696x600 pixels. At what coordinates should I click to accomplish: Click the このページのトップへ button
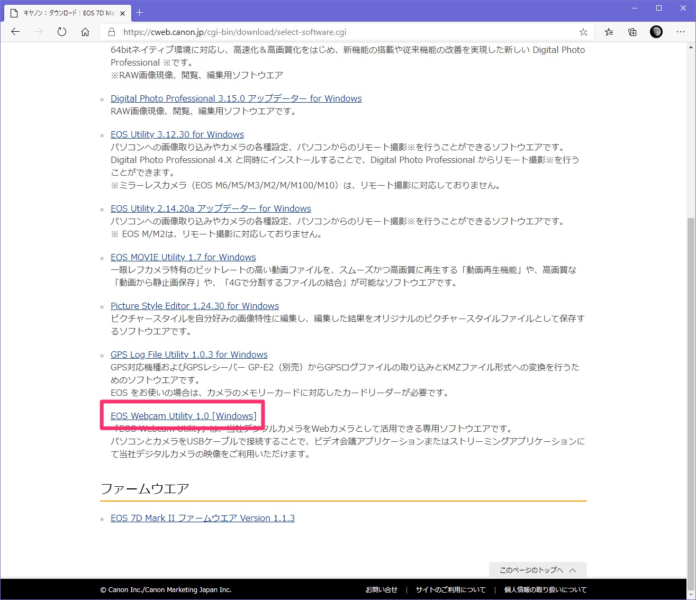coord(538,570)
